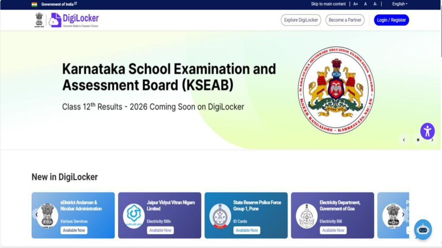Viewport: 442px width, 248px height.
Task: Open the English language dropdown
Action: tap(399, 4)
